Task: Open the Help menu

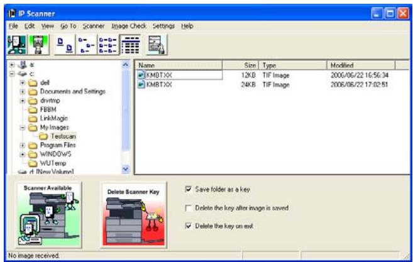Action: pyautogui.click(x=187, y=26)
